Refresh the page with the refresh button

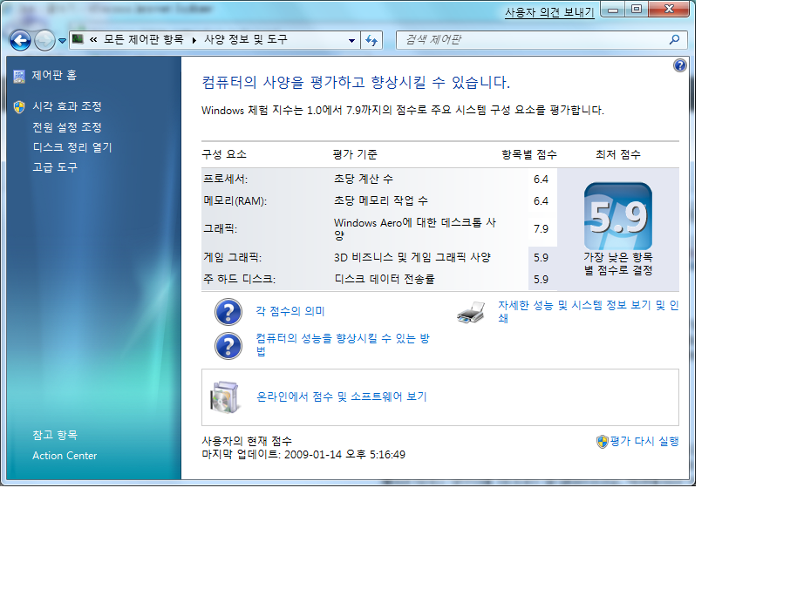point(371,40)
